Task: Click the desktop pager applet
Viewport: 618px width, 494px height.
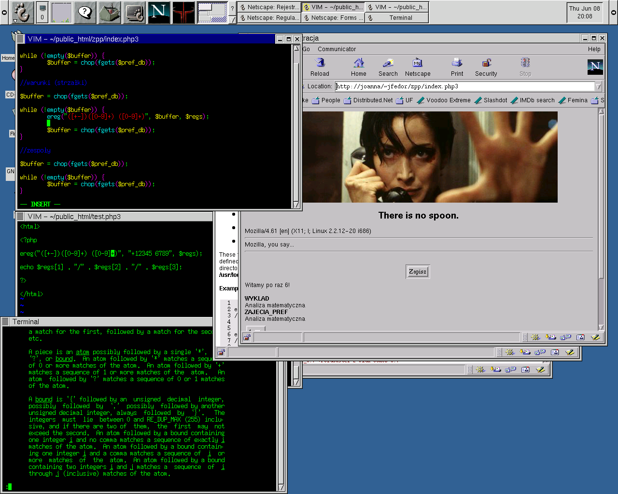Action: tap(212, 13)
